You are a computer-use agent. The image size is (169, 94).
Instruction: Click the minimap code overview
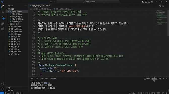[x=161, y=18]
